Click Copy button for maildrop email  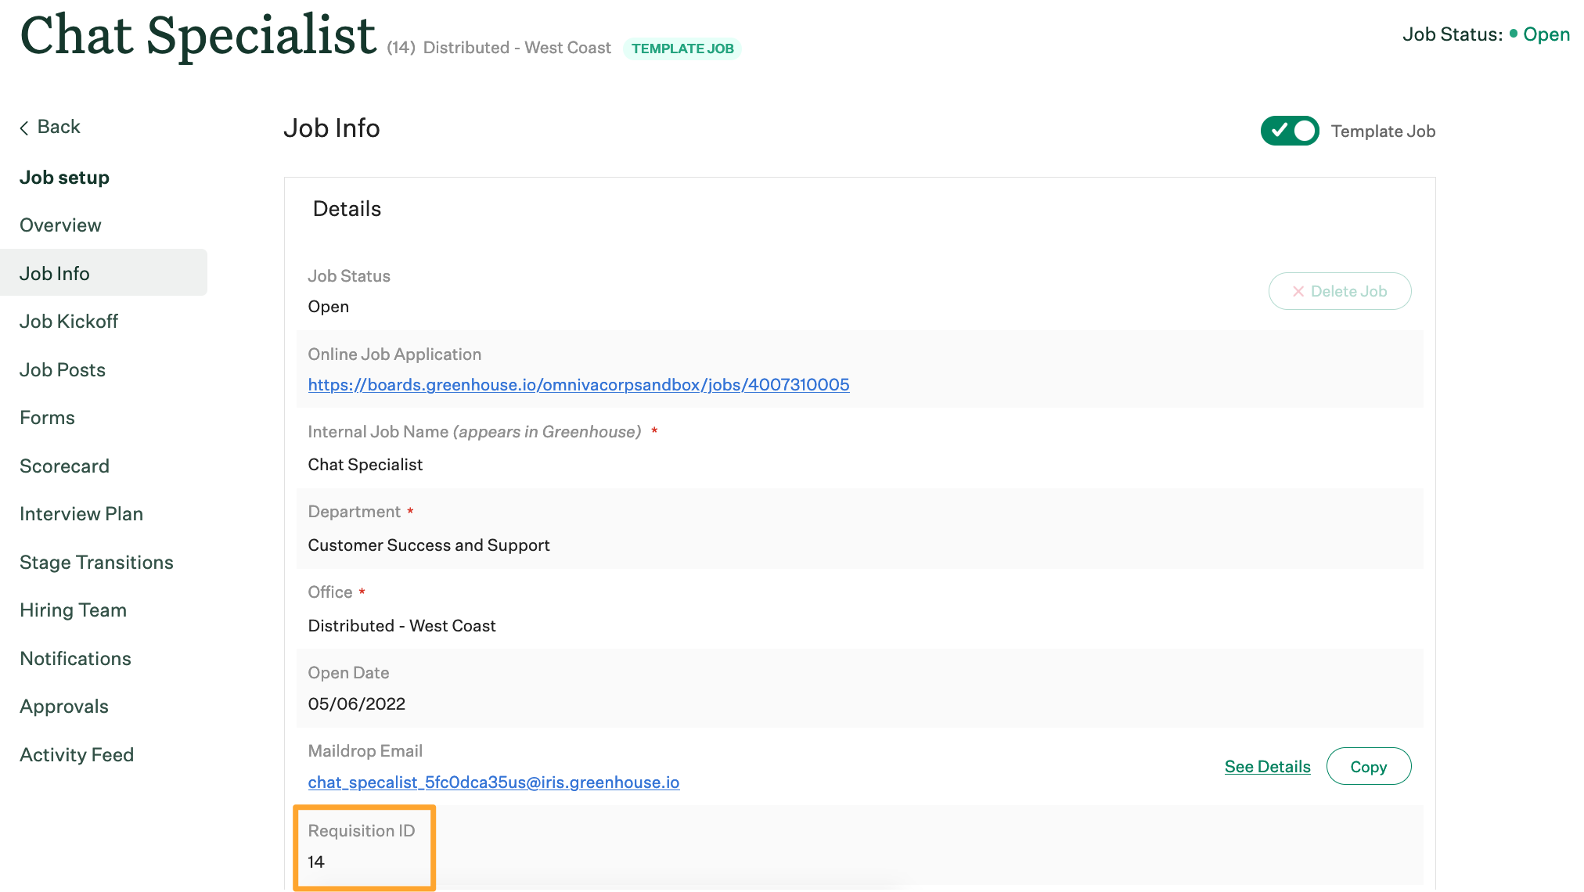click(1367, 766)
